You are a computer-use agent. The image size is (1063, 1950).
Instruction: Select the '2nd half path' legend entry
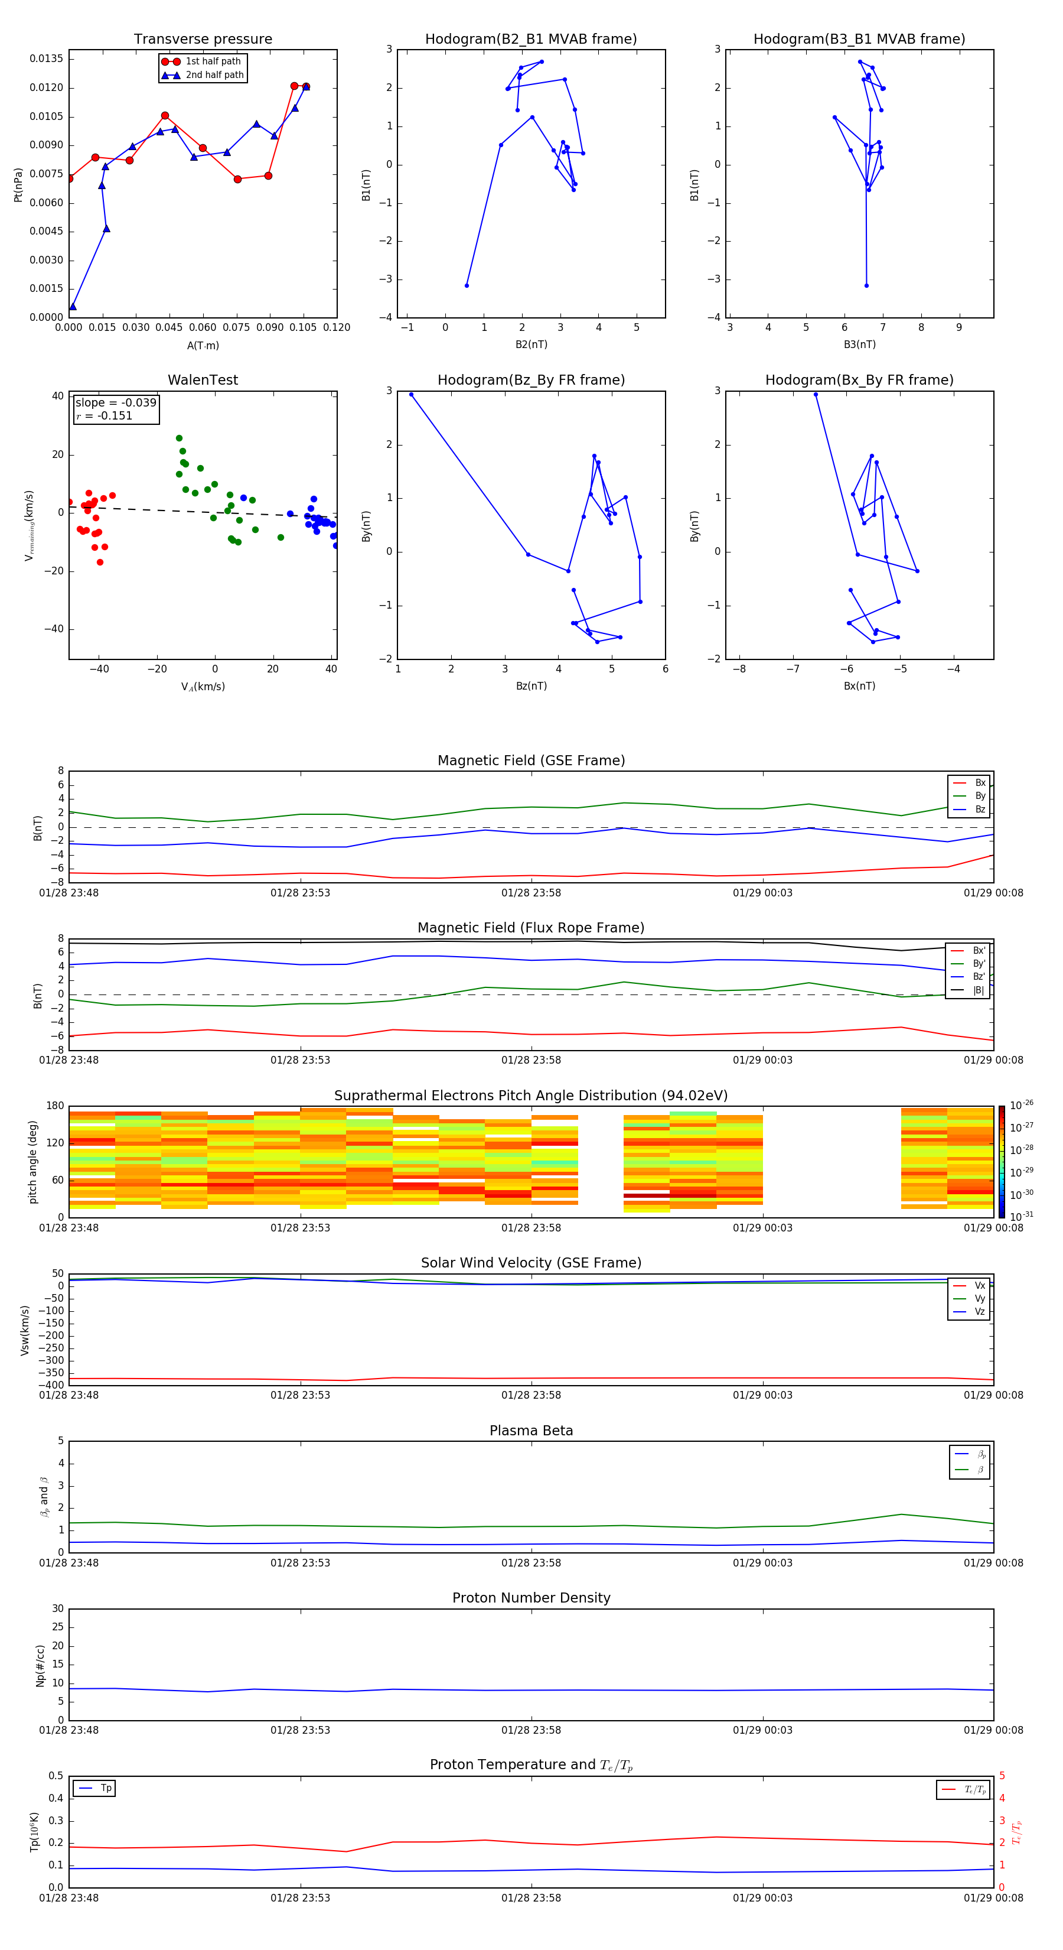[x=202, y=75]
